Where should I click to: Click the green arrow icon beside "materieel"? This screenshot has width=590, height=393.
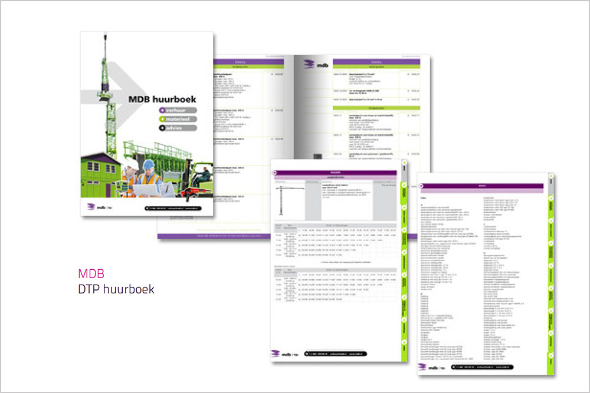162,119
